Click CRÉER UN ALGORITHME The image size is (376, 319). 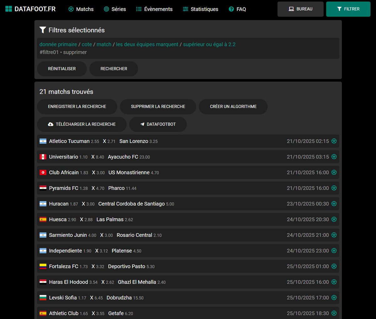coord(233,107)
